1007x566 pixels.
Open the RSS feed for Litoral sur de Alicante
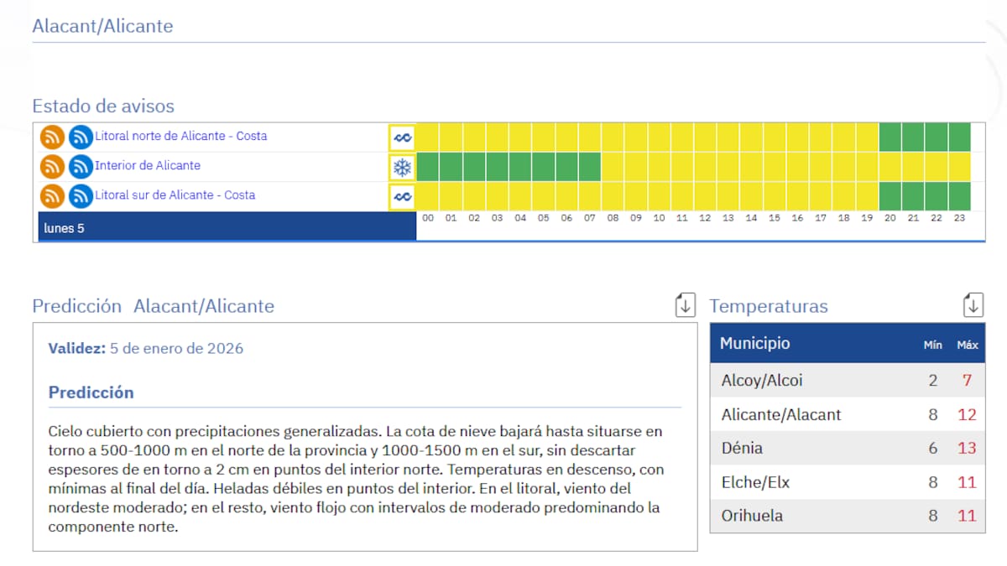coord(51,195)
